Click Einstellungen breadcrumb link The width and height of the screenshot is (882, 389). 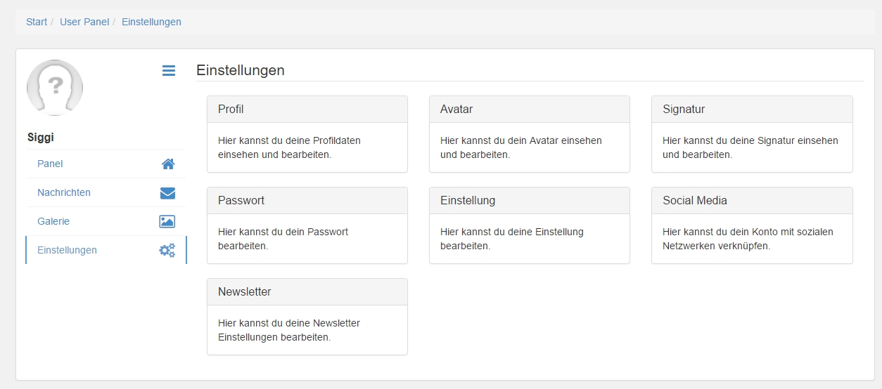click(151, 22)
